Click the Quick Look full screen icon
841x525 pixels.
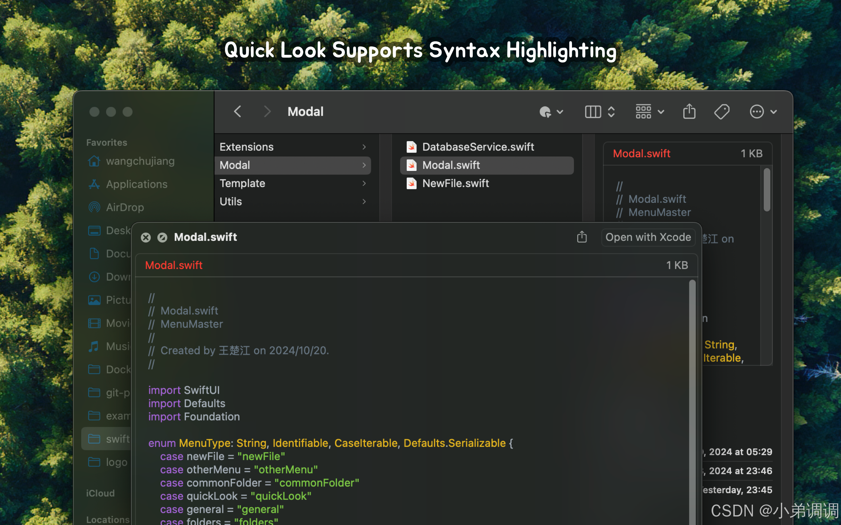(162, 238)
